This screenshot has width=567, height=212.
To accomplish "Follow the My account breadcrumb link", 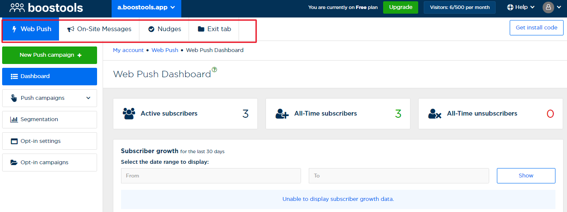I will pyautogui.click(x=128, y=50).
